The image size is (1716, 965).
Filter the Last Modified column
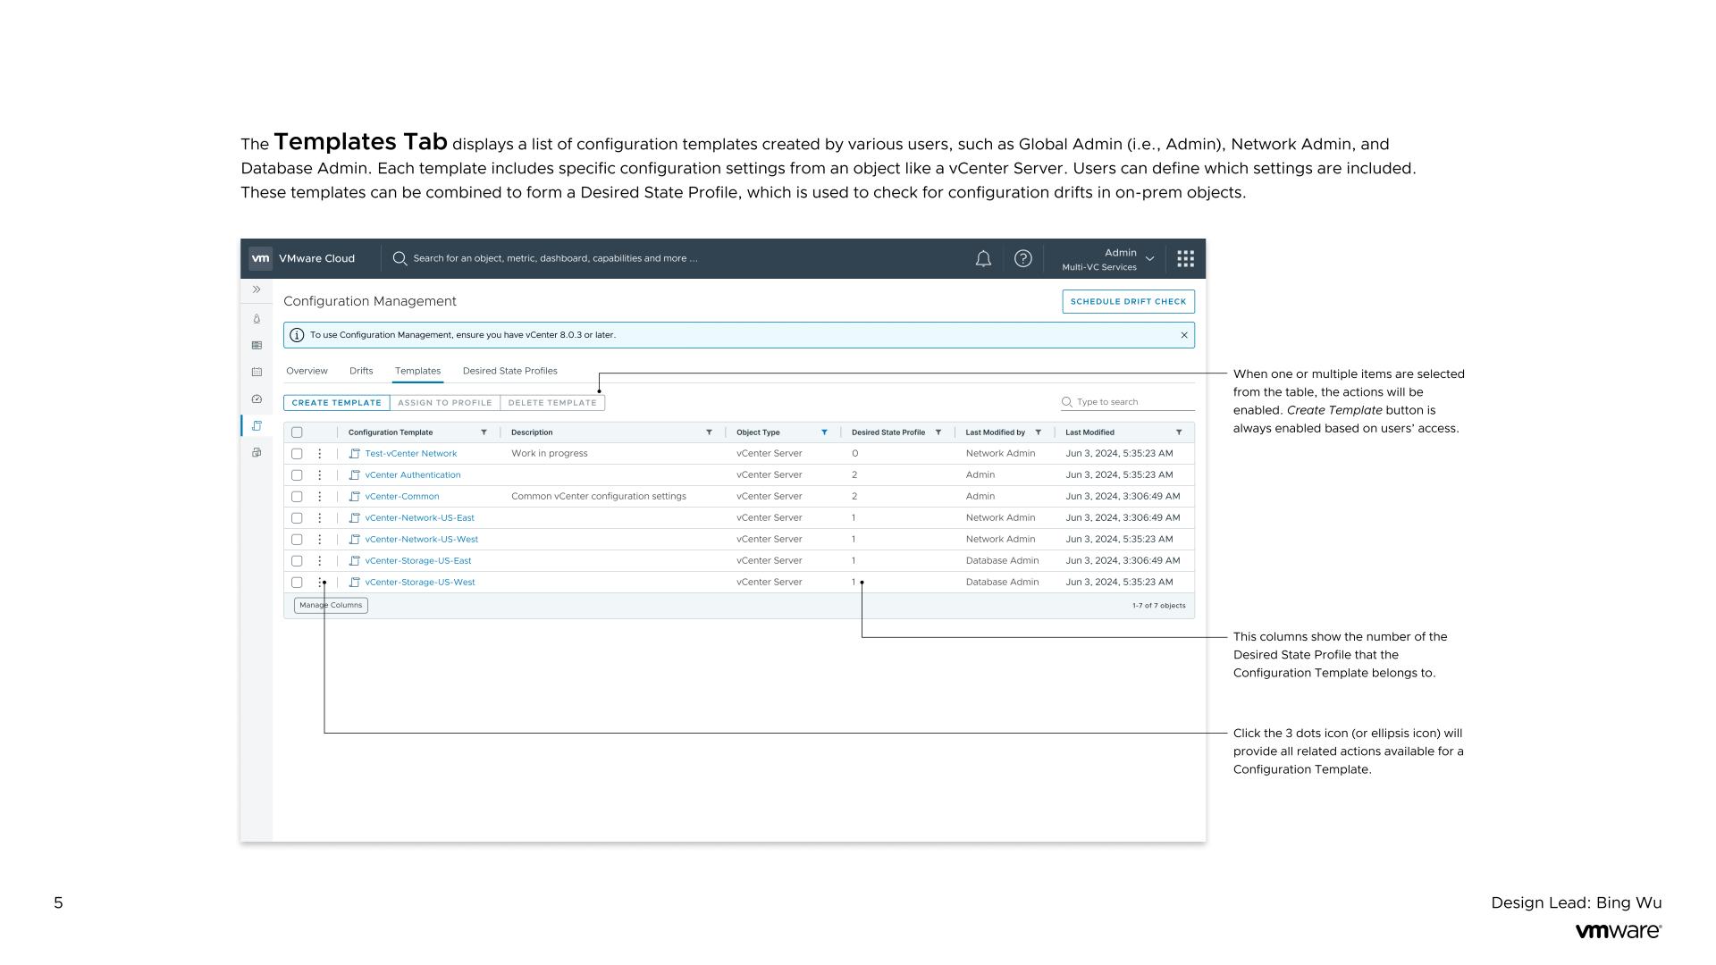[x=1179, y=432]
